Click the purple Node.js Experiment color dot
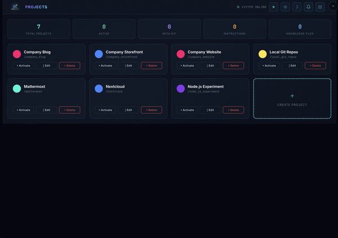Image resolution: width=338 pixels, height=238 pixels. coord(181,89)
